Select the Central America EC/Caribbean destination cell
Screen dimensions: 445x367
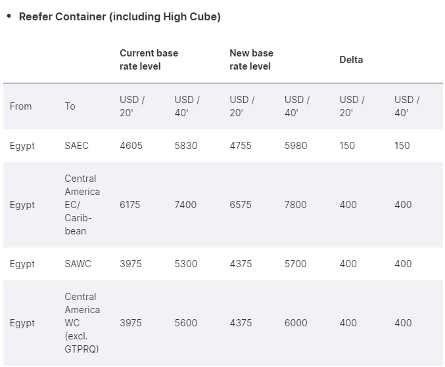point(82,205)
